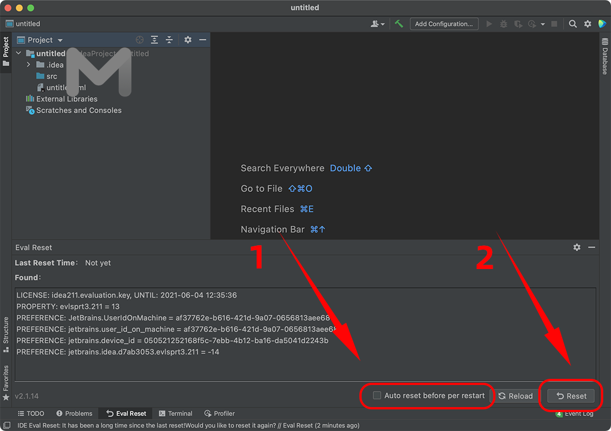Click the v2.1.14 version label

27,396
